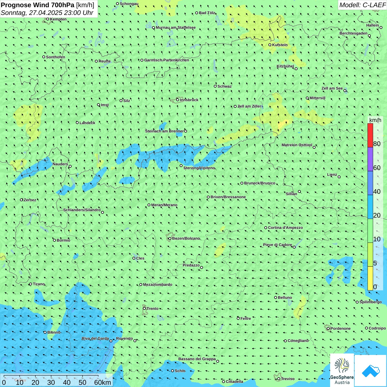Click the Kitzbühel label
This screenshot has width=387, height=387.
click(285, 66)
